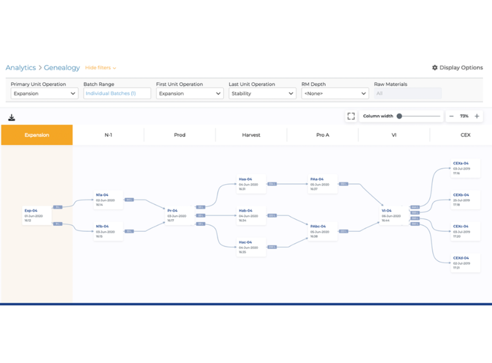Click the Column width slider handle

[399, 116]
